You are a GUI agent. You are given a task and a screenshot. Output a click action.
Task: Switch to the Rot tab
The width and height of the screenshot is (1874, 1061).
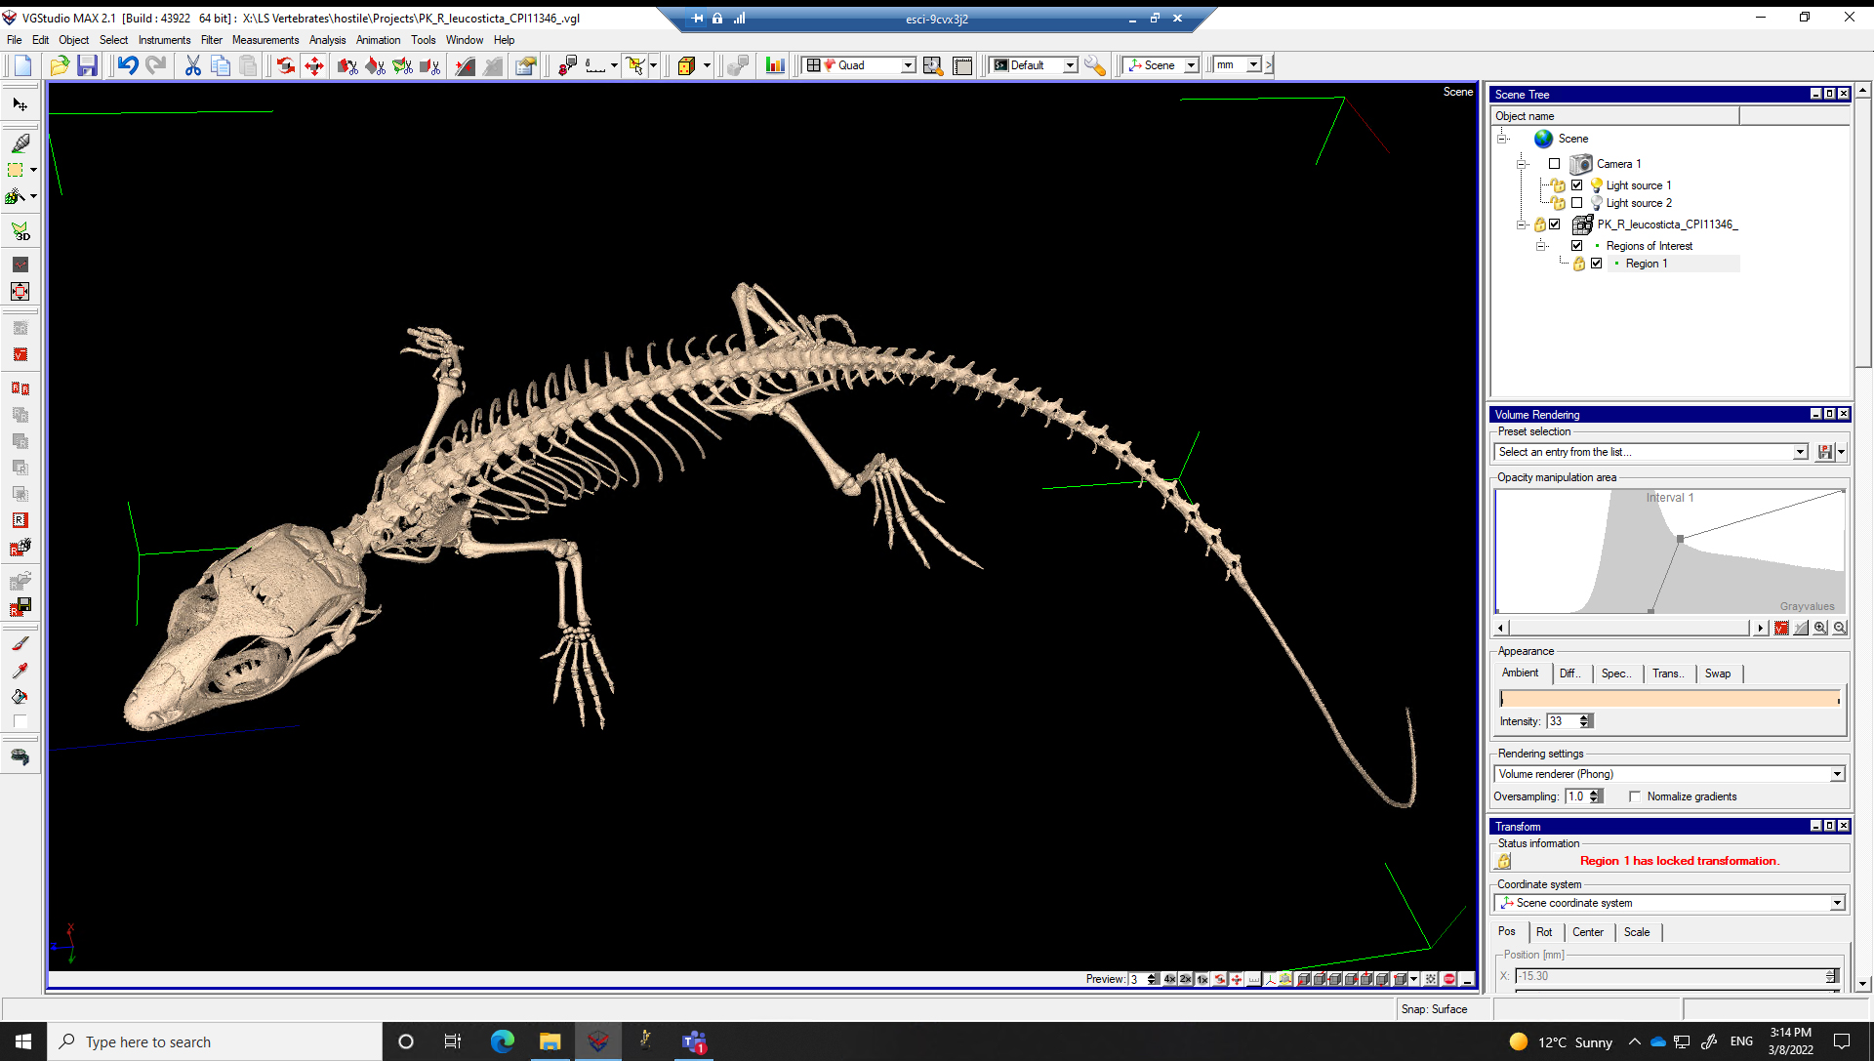[1544, 932]
